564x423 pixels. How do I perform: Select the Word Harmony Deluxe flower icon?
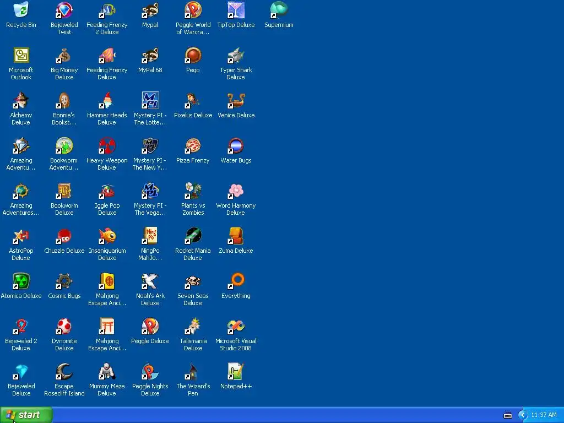(x=236, y=191)
